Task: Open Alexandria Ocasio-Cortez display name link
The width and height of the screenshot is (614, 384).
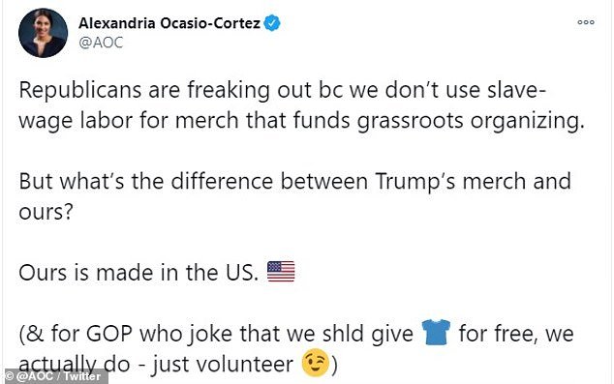Action: pyautogui.click(x=169, y=23)
